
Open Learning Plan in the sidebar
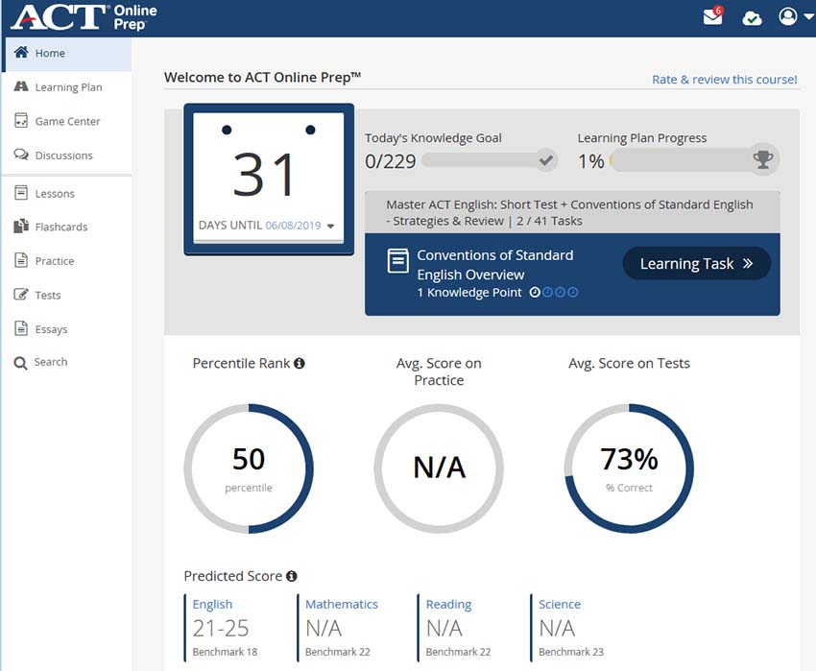[68, 87]
